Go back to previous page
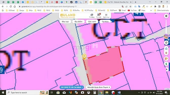This screenshot has width=170, height=95. click(3, 7)
